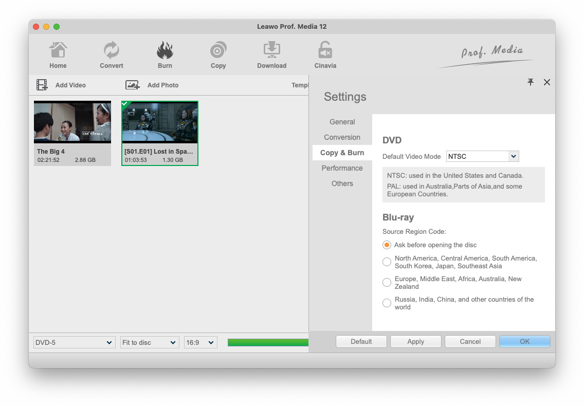The height and width of the screenshot is (406, 584).
Task: Select Ask before opening the disc
Action: coord(387,245)
